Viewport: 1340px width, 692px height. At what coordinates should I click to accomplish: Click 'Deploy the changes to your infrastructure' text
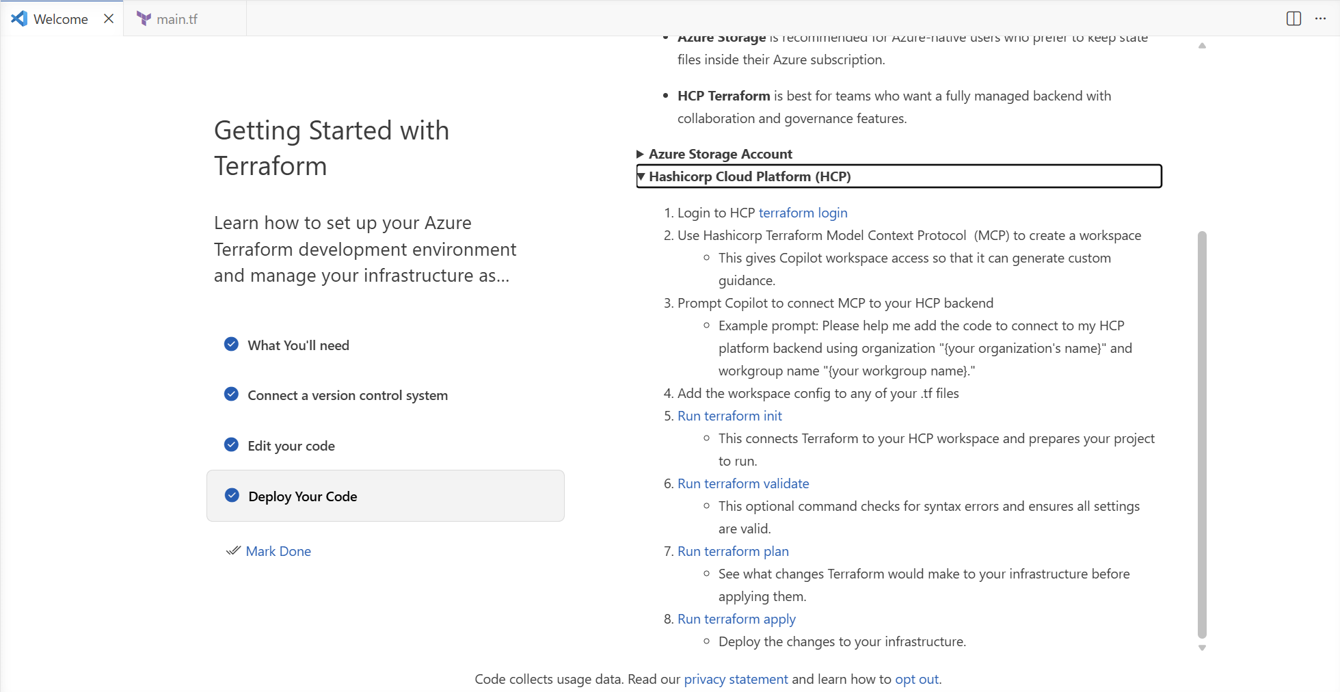pos(842,641)
